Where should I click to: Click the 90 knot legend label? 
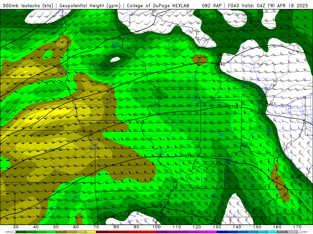coord(136,227)
